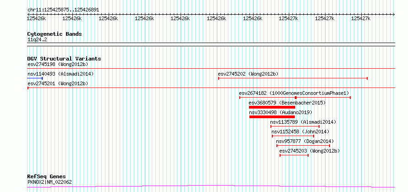Click the nsv1140493 (Alsmadi2014) variant label
Image resolution: width=408 pixels, height=192 pixels.
61,74
